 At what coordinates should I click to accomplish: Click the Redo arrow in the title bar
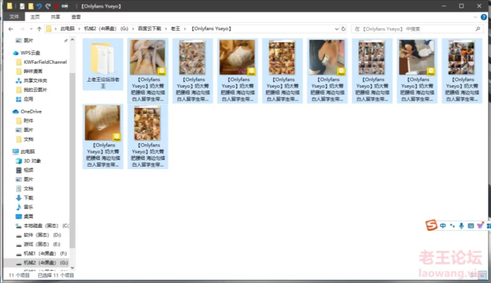[48, 6]
